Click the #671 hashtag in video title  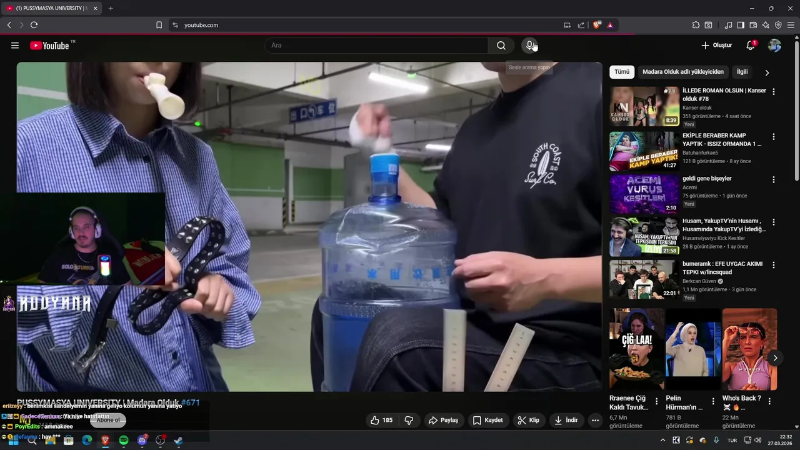(190, 402)
